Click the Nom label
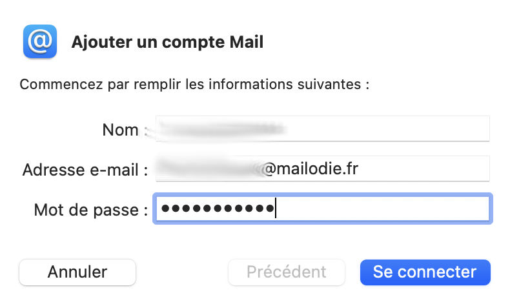Viewport: 510px width, 306px height. click(121, 130)
